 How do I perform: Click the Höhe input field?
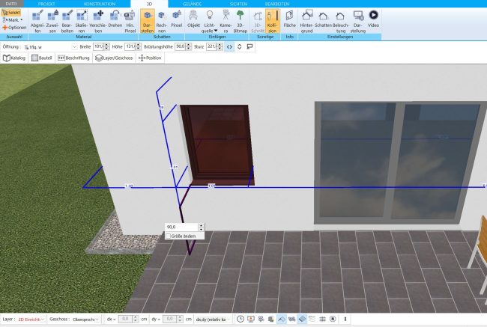point(130,46)
